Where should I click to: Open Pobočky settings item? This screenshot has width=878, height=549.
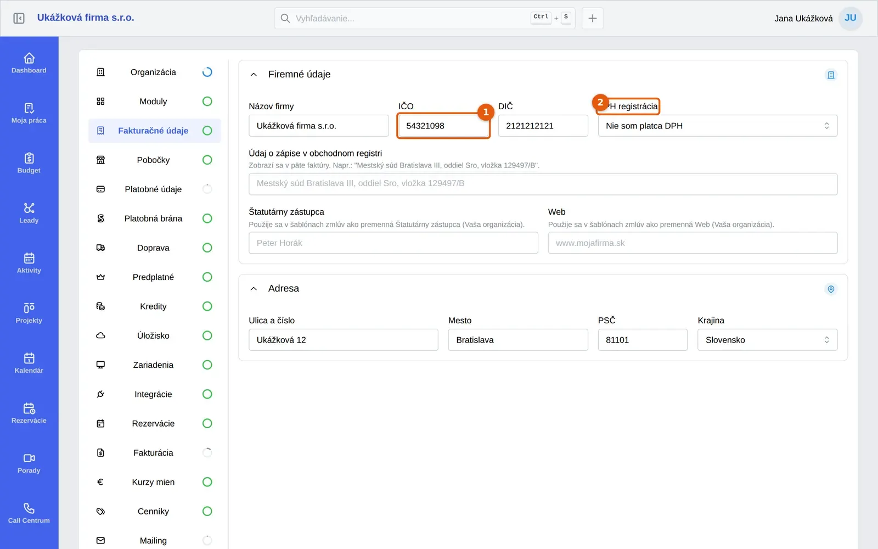pos(154,160)
